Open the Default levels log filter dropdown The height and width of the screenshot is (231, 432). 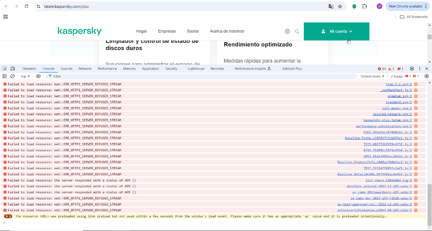[372, 76]
